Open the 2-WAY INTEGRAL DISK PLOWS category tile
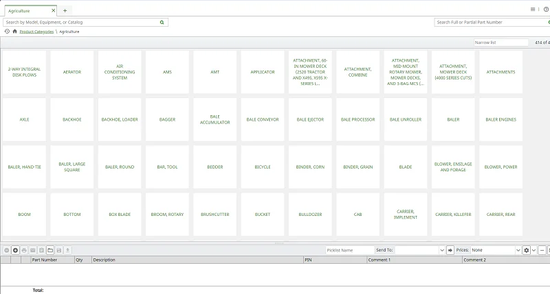Image resolution: width=550 pixels, height=294 pixels. click(x=24, y=72)
